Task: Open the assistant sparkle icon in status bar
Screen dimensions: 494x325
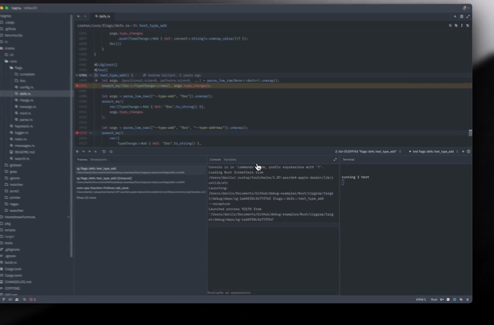Action: tap(461, 299)
